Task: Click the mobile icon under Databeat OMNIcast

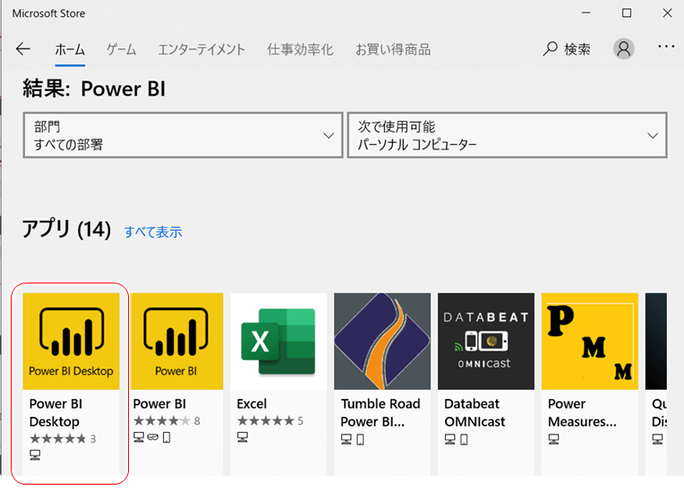Action: pos(464,439)
